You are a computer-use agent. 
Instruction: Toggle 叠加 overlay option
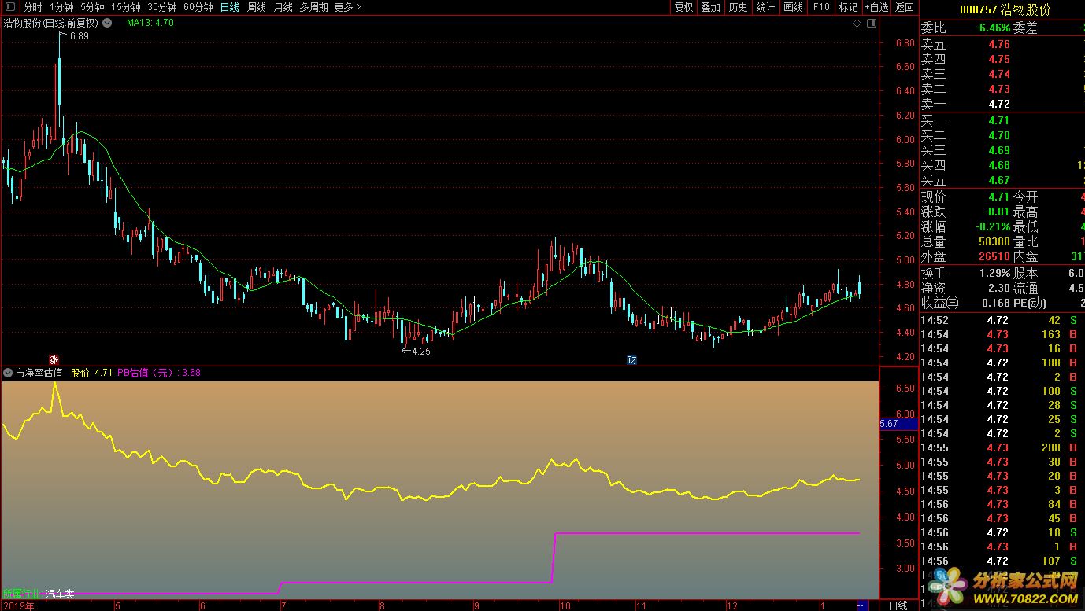click(x=711, y=7)
